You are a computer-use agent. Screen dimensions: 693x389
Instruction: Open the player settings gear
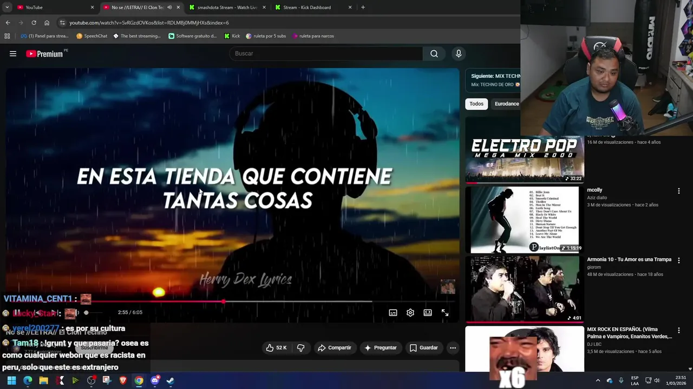click(410, 313)
